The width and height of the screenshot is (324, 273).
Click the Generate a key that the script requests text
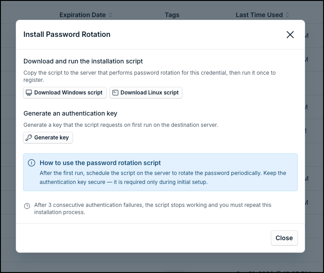(x=121, y=125)
